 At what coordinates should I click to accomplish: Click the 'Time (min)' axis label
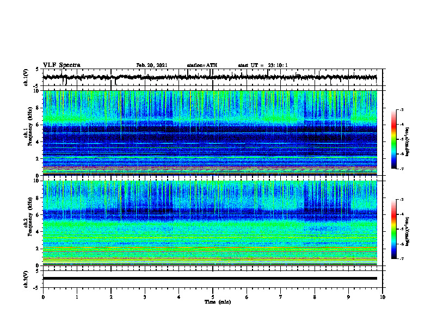(218, 302)
